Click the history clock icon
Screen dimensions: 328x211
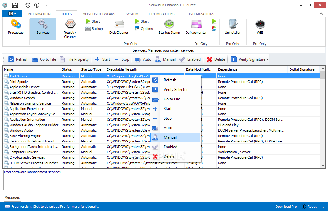pyautogui.click(x=28, y=5)
